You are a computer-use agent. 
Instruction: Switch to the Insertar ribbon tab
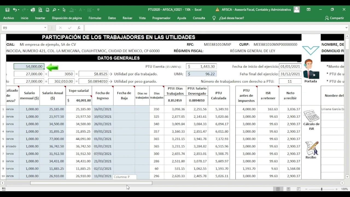40,18
